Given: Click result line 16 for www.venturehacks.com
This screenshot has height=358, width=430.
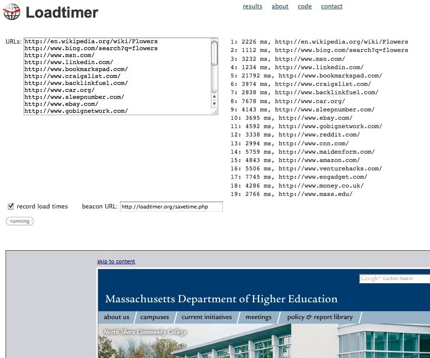Looking at the screenshot, I should pos(306,169).
